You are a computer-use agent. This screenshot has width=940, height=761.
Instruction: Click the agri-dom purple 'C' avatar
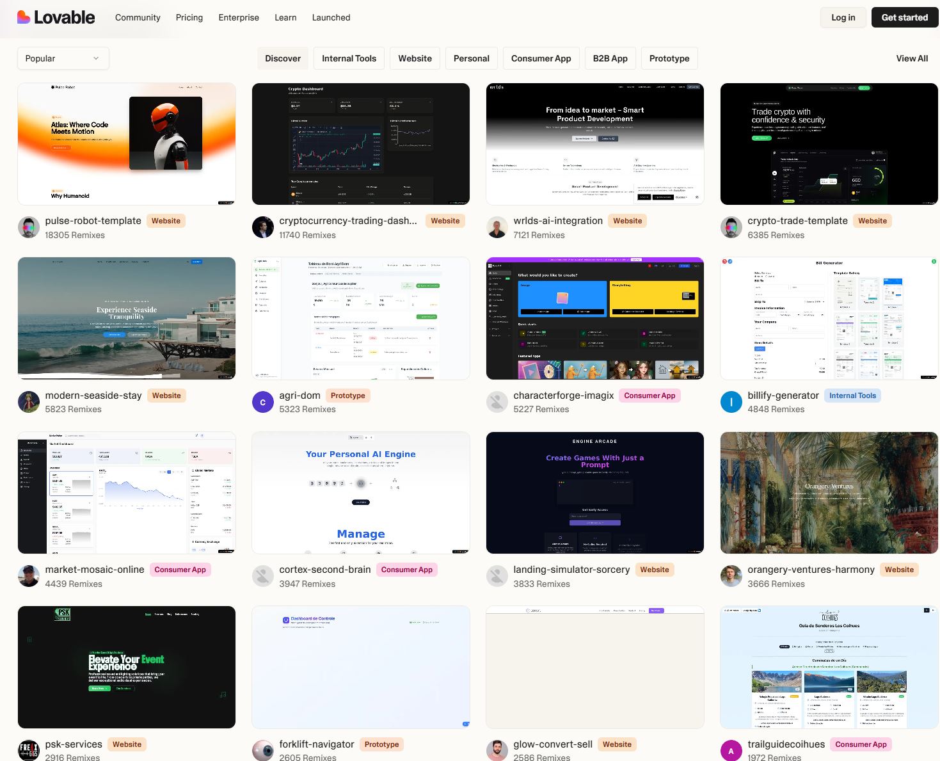[262, 402]
